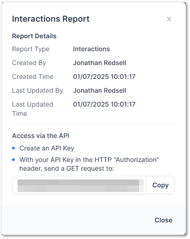Select the blurred API URL field
The height and width of the screenshot is (239, 190).
point(79,185)
